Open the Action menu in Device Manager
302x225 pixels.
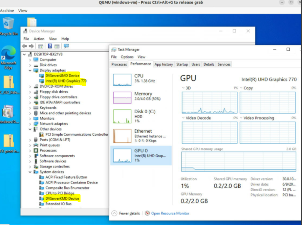39,39
